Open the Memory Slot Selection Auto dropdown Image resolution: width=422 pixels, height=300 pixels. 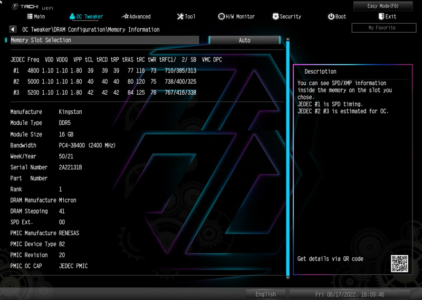pyautogui.click(x=244, y=40)
